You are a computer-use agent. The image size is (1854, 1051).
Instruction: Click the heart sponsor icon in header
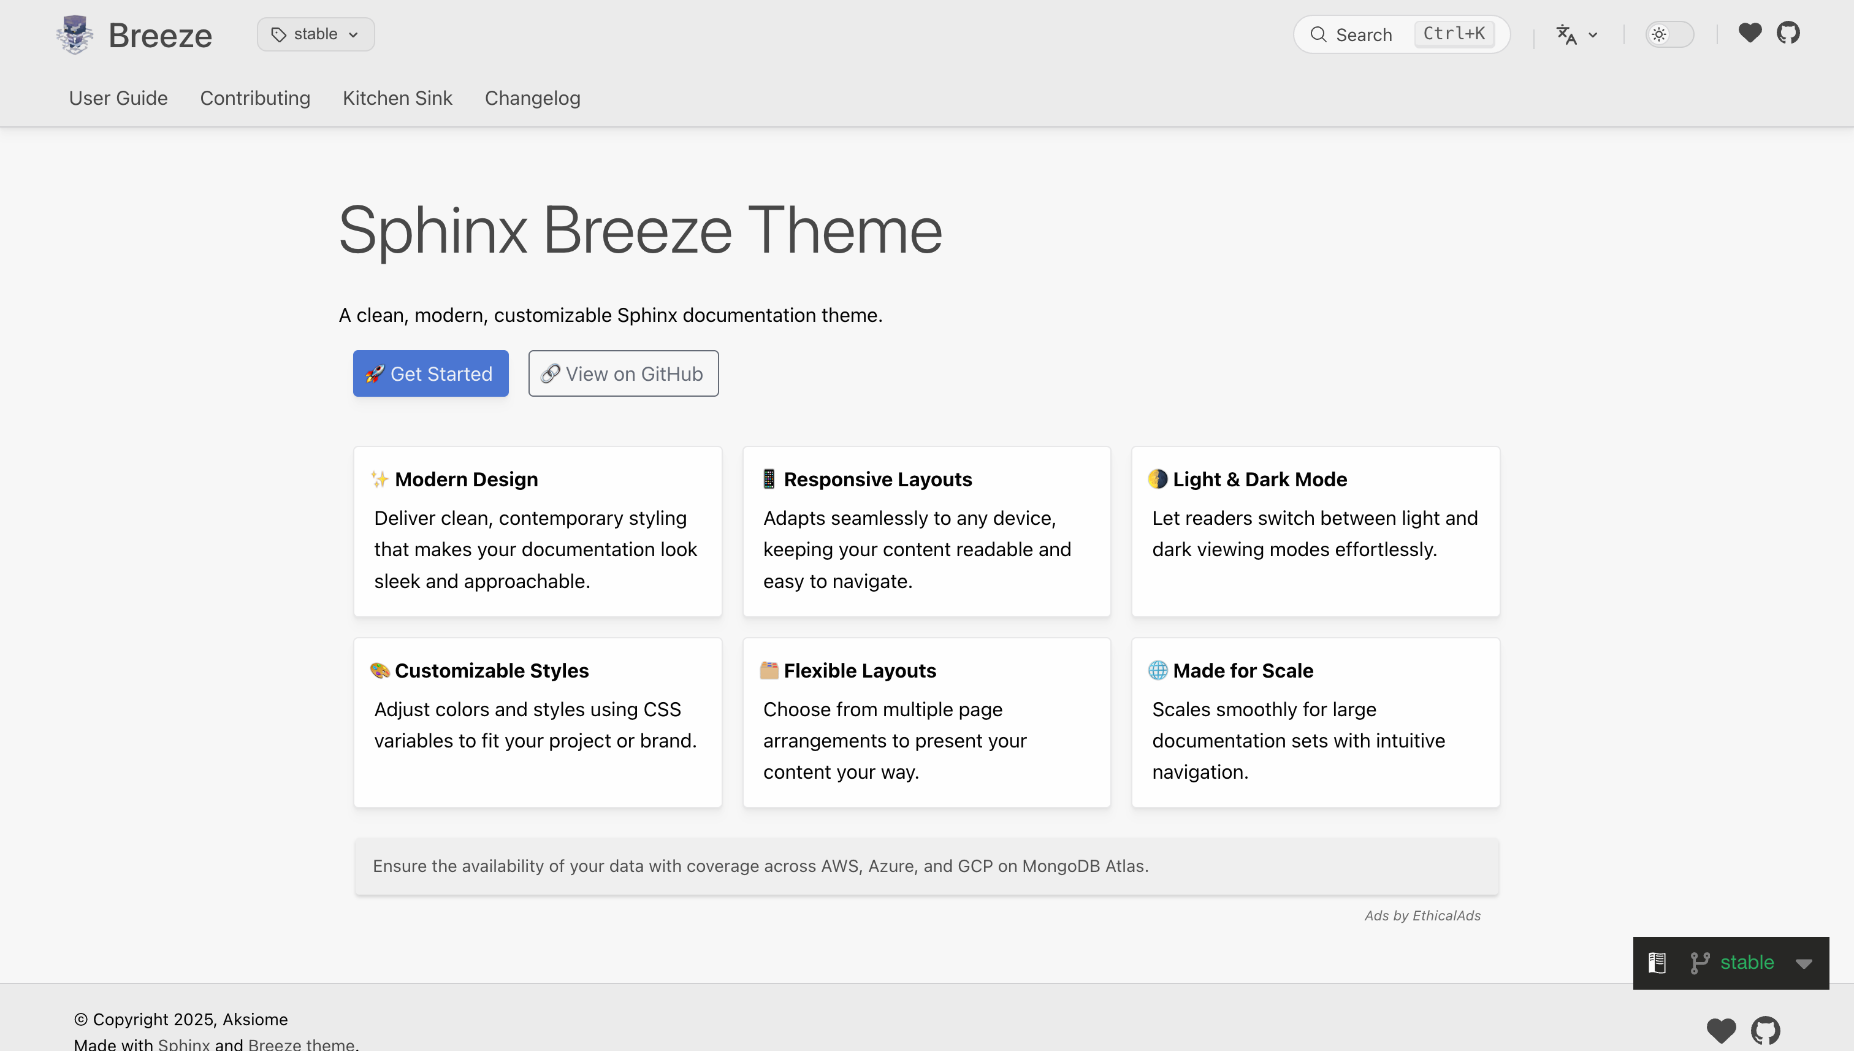pyautogui.click(x=1750, y=33)
